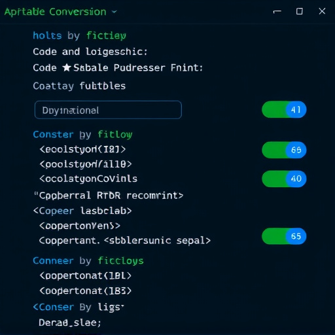Toggle the switch showing 66
This screenshot has width=335, height=335.
[x=284, y=150]
